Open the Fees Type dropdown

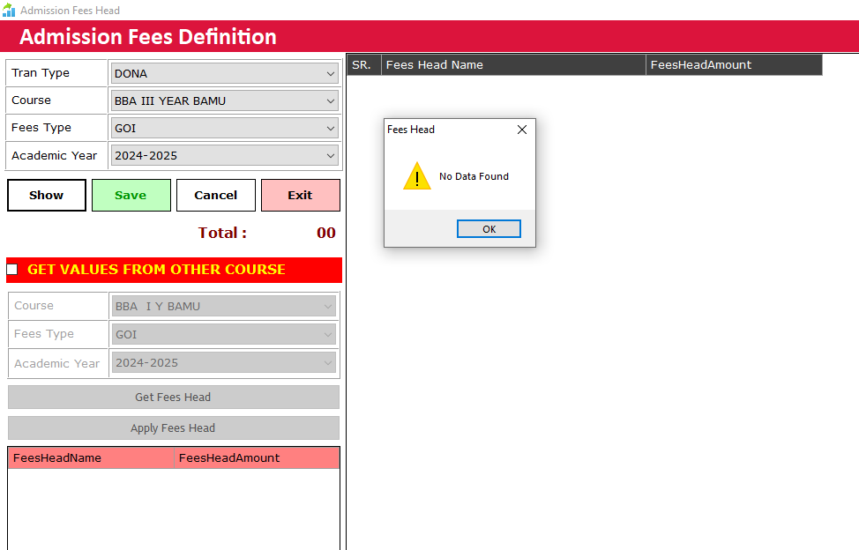pos(224,129)
